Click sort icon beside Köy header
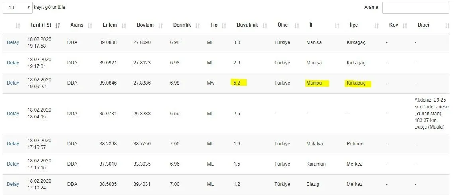Screen dimensions: 454x195 point(405,26)
